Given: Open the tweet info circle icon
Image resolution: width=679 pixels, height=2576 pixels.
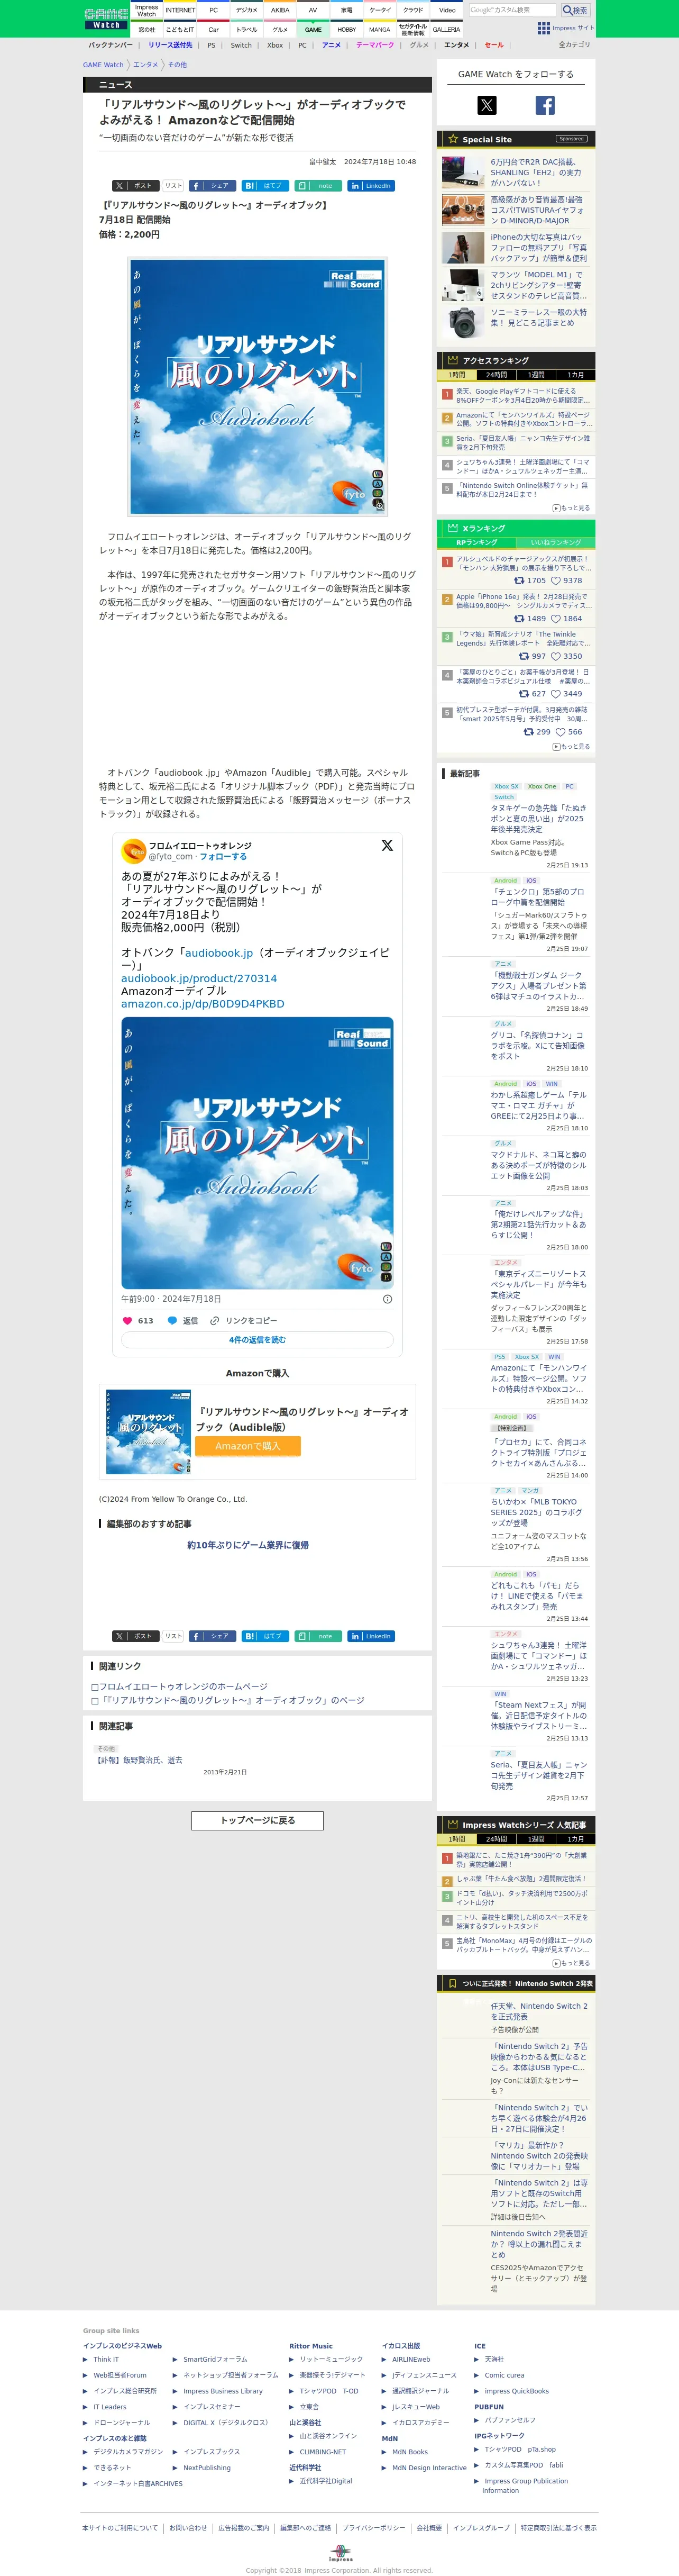Looking at the screenshot, I should (x=387, y=1299).
